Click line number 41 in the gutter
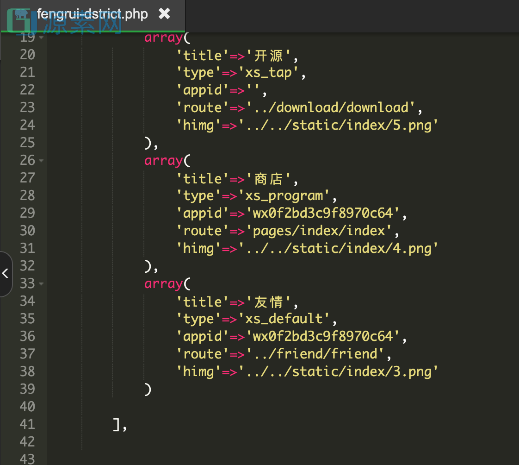This screenshot has height=465, width=519. pyautogui.click(x=27, y=424)
